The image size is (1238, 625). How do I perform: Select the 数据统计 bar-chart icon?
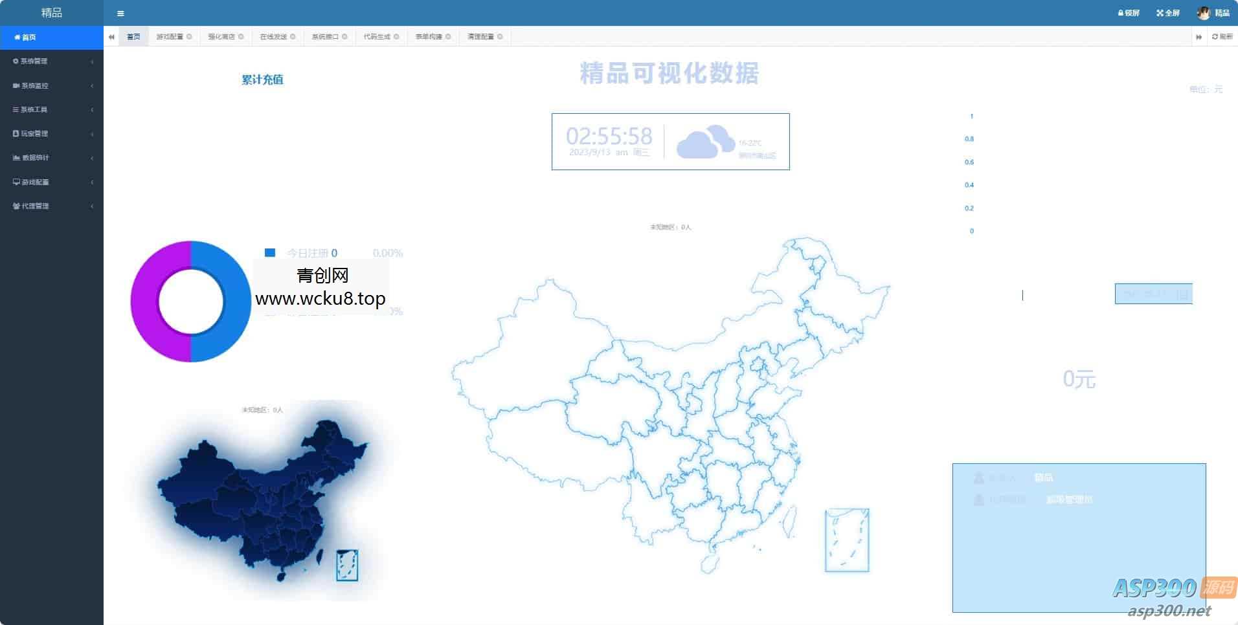coord(16,157)
